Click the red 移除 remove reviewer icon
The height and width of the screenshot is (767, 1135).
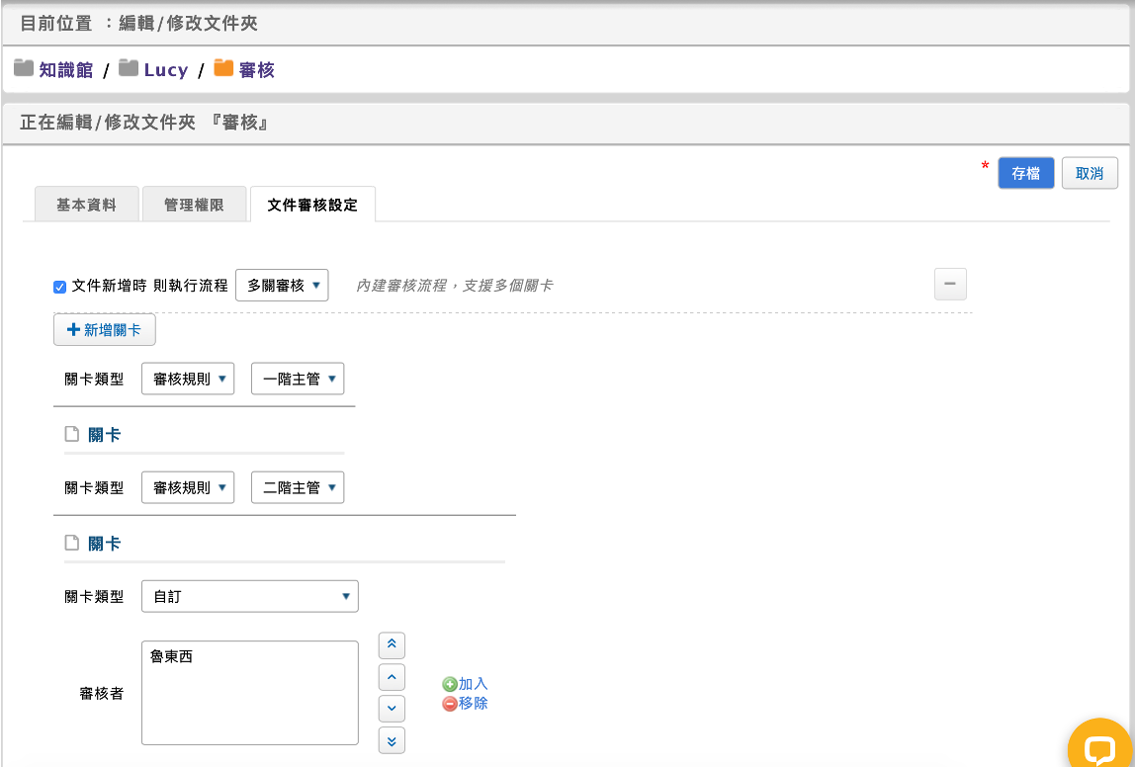pos(450,704)
